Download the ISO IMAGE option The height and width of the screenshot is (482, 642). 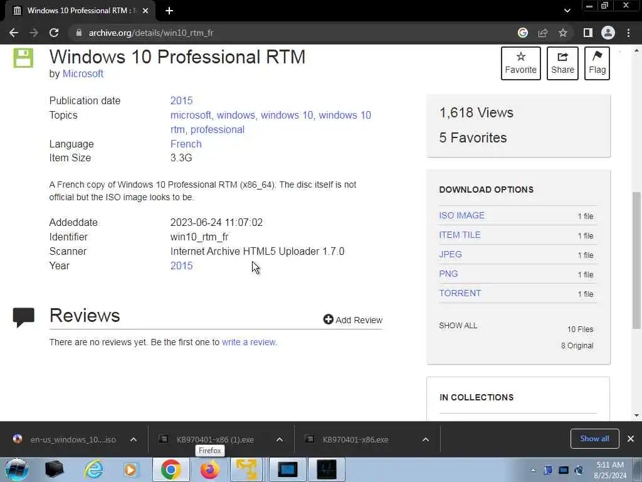point(462,216)
